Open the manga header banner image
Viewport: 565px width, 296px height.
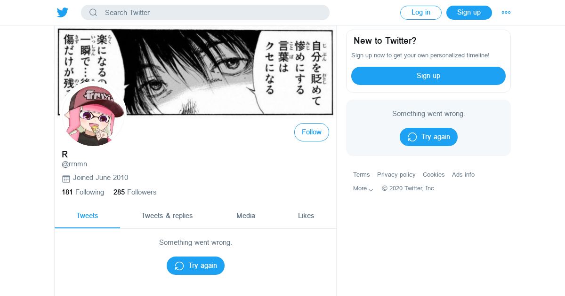point(195,71)
